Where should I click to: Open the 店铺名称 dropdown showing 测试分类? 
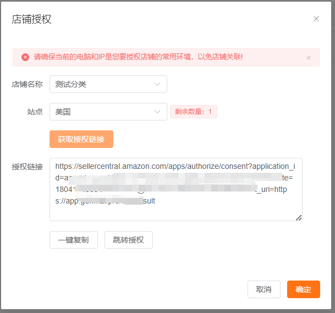pyautogui.click(x=102, y=84)
